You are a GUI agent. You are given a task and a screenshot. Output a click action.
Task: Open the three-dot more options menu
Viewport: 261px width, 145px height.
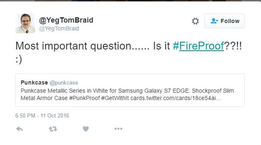click(118, 129)
